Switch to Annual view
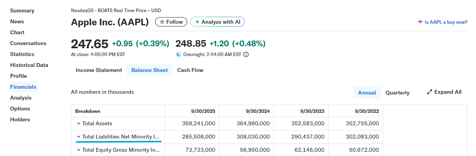Image resolution: width=476 pixels, height=156 pixels. coord(367,93)
